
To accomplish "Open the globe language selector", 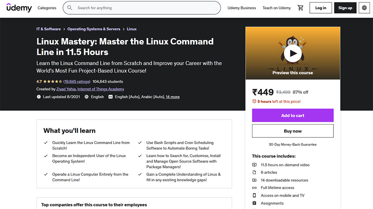I will click(x=364, y=8).
